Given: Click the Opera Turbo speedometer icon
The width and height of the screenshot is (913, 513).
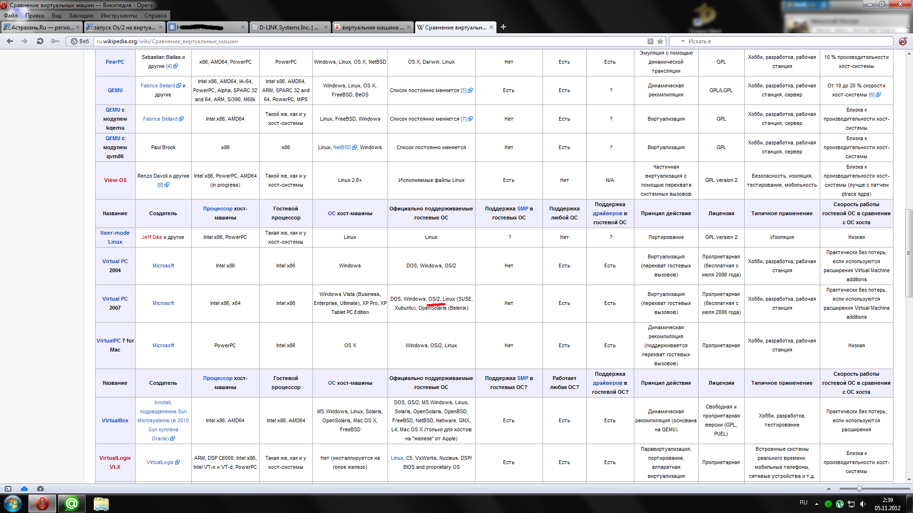Looking at the screenshot, I should tap(40, 488).
